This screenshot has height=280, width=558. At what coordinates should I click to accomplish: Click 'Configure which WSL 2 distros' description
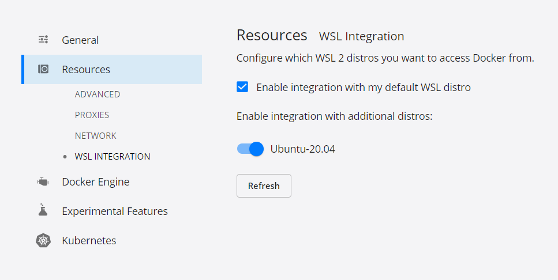click(385, 58)
